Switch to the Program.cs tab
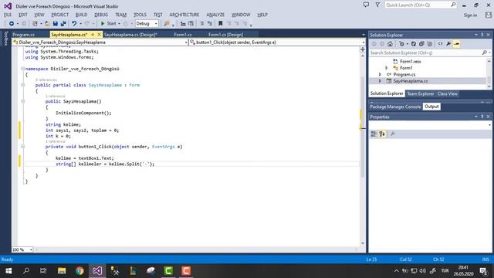The width and height of the screenshot is (494, 278). pos(24,35)
